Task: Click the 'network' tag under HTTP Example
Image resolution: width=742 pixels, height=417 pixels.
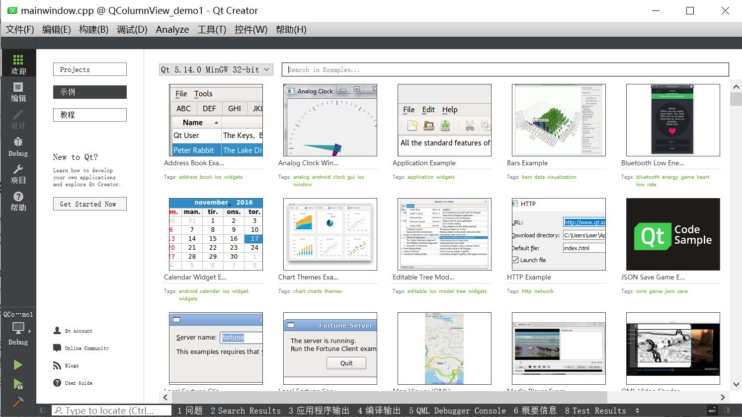Action: (544, 291)
